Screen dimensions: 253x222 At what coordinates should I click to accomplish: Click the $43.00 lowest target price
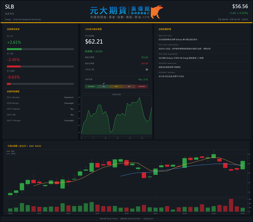pyautogui.click(x=145, y=63)
